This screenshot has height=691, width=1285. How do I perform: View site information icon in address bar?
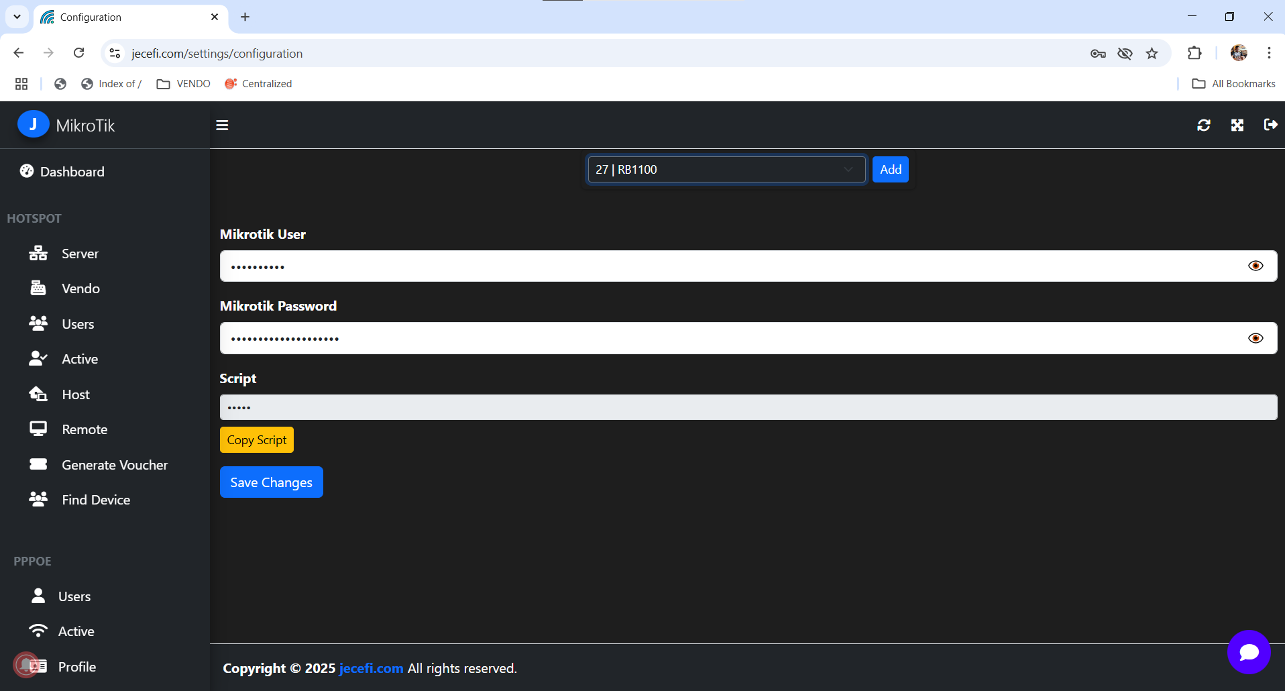tap(115, 53)
